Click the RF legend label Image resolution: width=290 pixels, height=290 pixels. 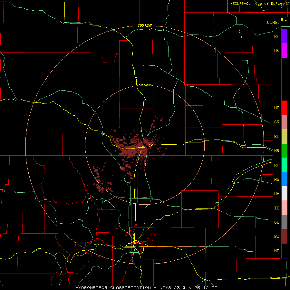[x=276, y=36]
